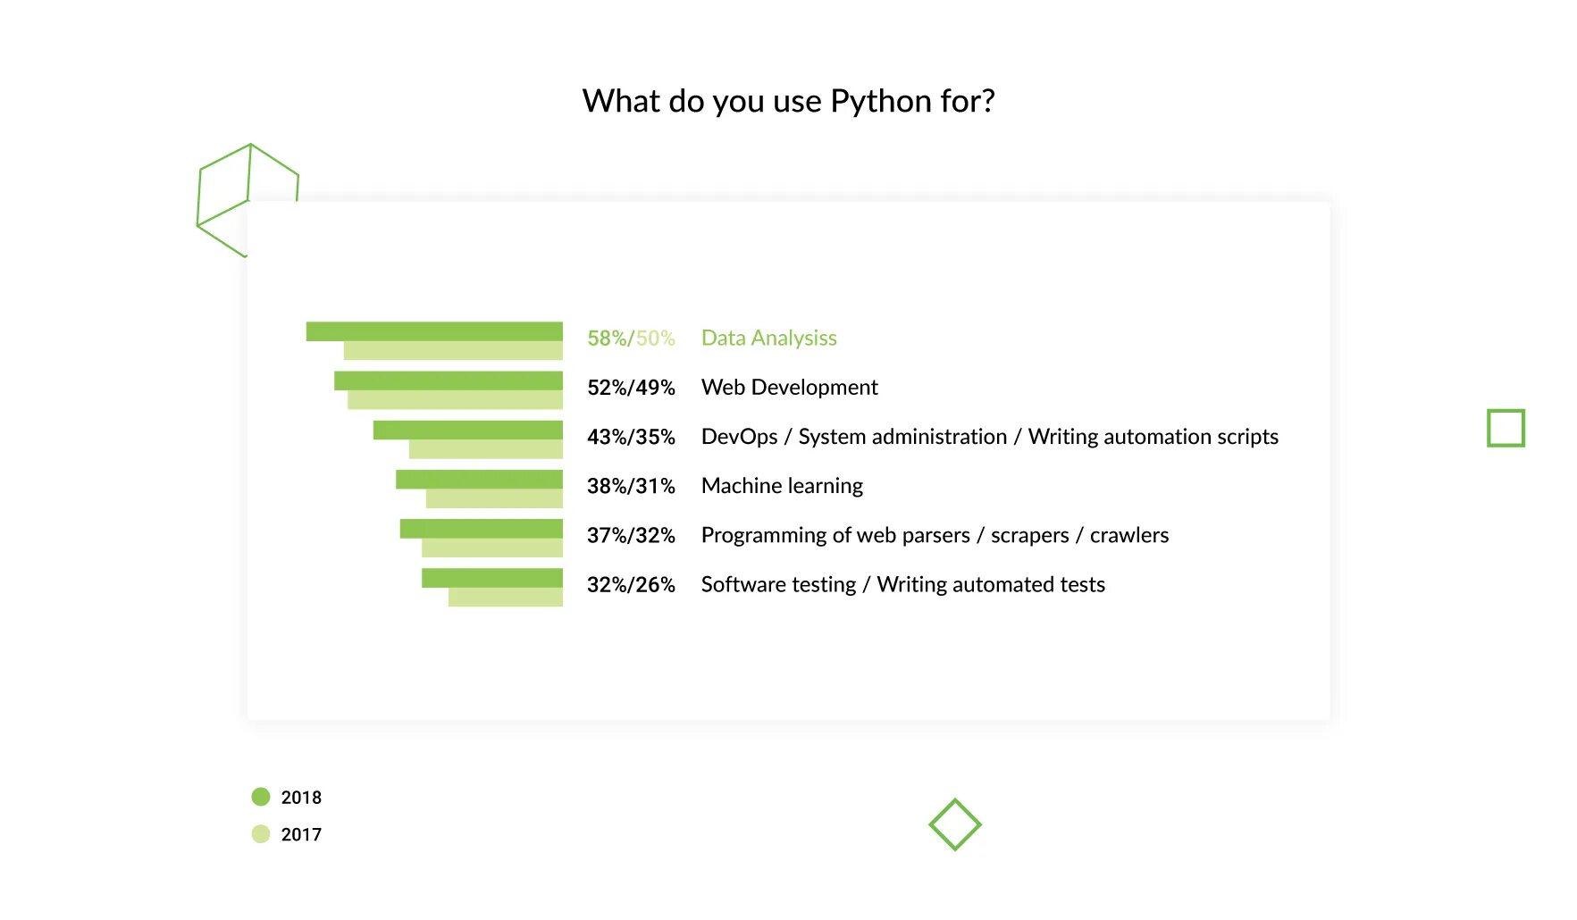
Task: Click the Machine learning label
Action: 782,486
